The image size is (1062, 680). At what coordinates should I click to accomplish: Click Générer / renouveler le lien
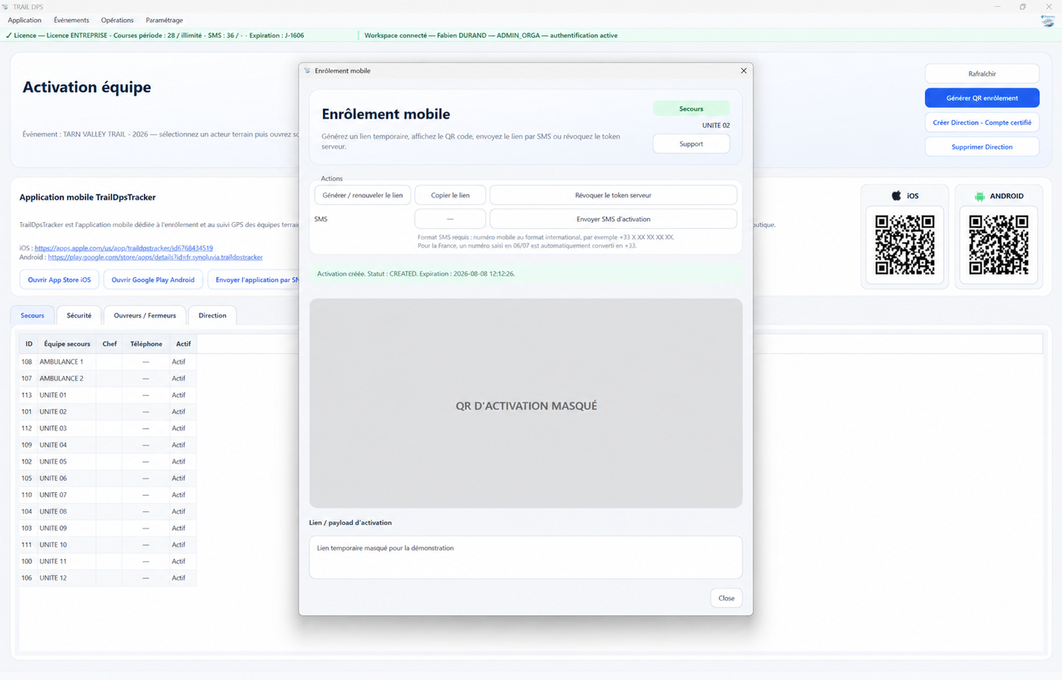pyautogui.click(x=363, y=195)
